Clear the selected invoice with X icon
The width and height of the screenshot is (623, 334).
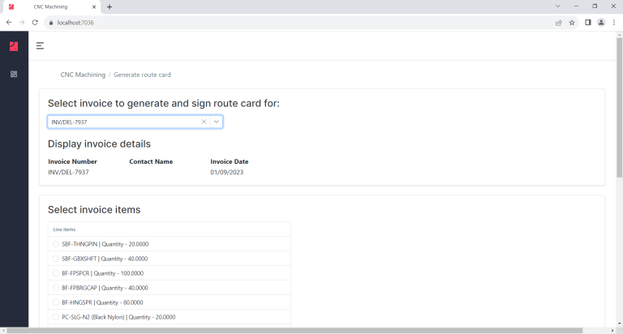click(204, 122)
